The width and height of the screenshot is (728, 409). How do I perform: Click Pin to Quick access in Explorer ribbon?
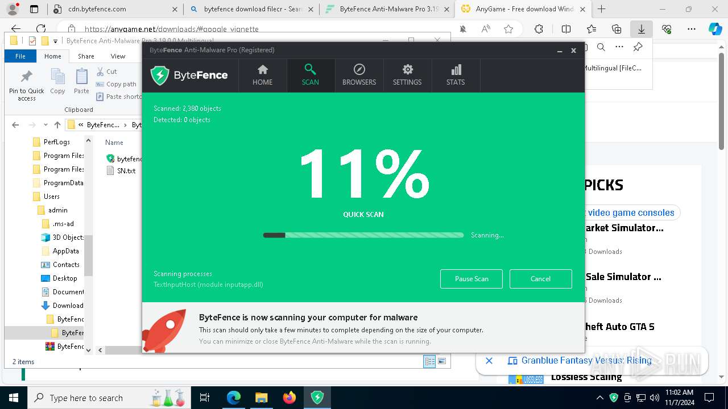26,86
